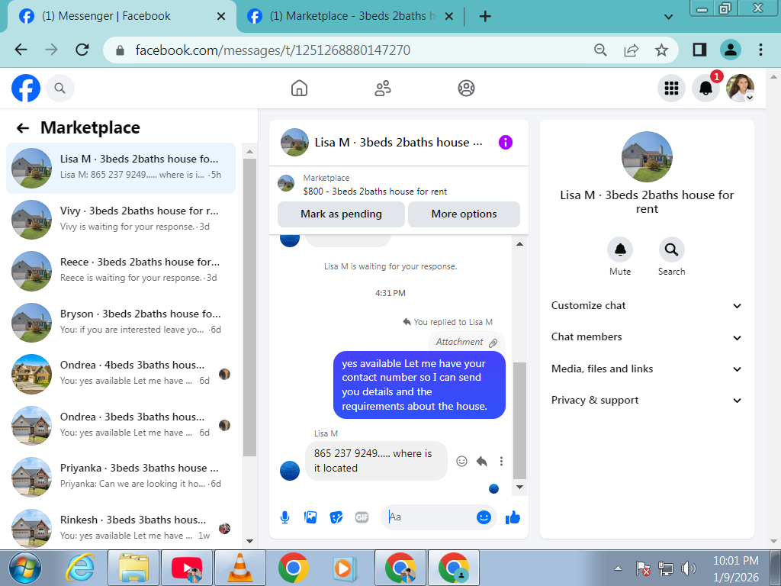Open the Friends icon in top navigation
The width and height of the screenshot is (781, 586).
coord(383,89)
